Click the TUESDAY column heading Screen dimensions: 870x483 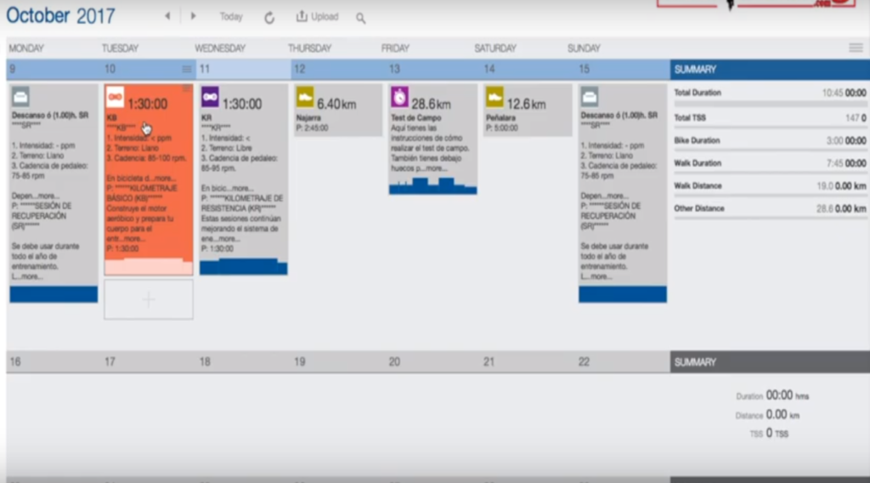coord(120,48)
